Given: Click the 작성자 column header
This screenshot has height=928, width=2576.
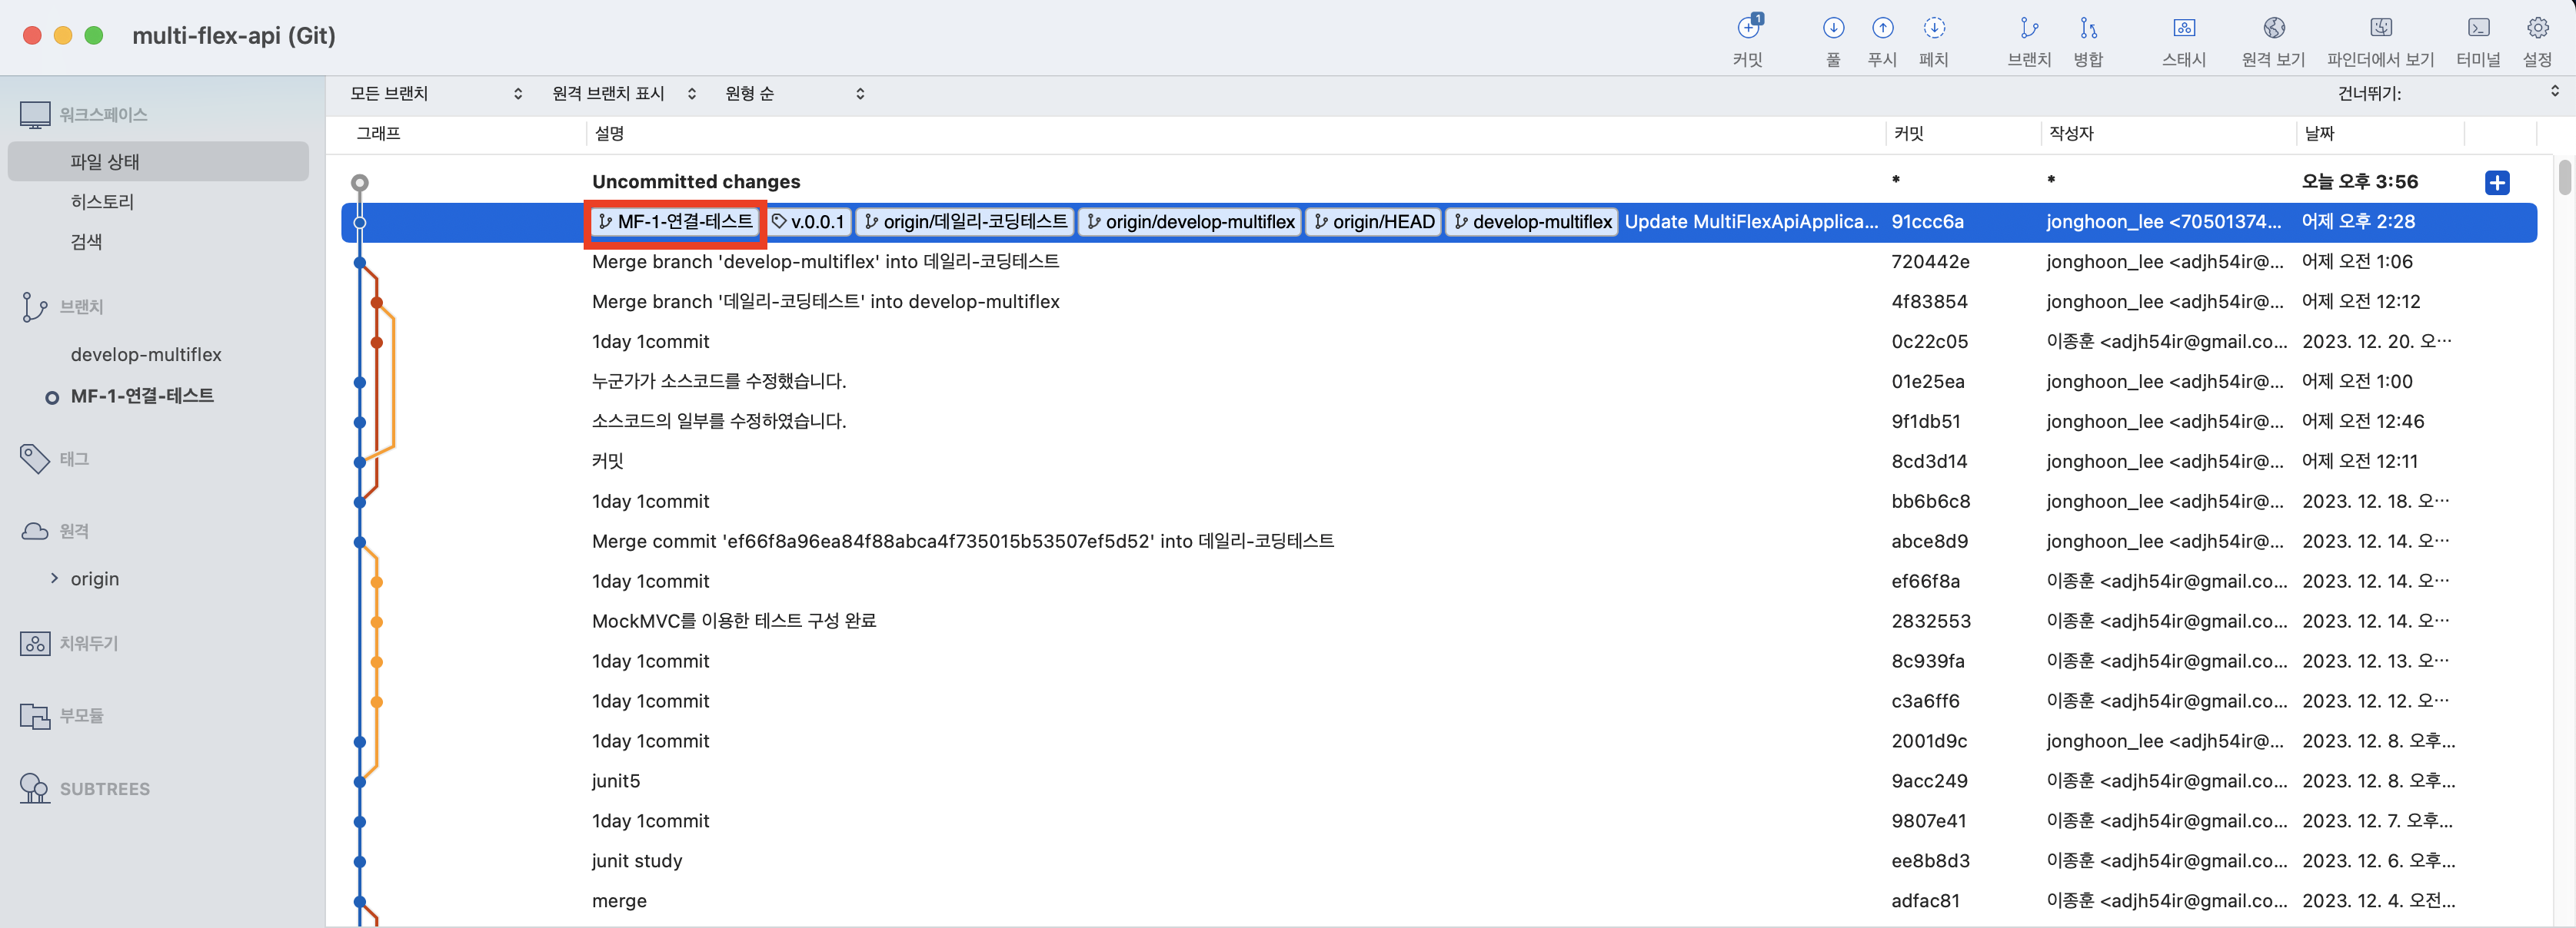Looking at the screenshot, I should 2071,134.
